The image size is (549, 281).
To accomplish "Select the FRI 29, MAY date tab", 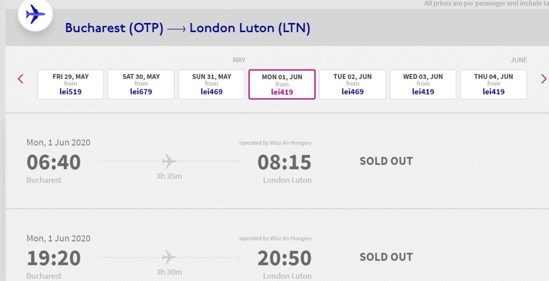I will pos(71,84).
